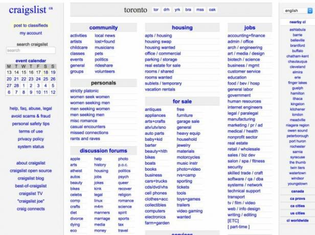
Task: Open the english language dropdown
Action: point(298,11)
